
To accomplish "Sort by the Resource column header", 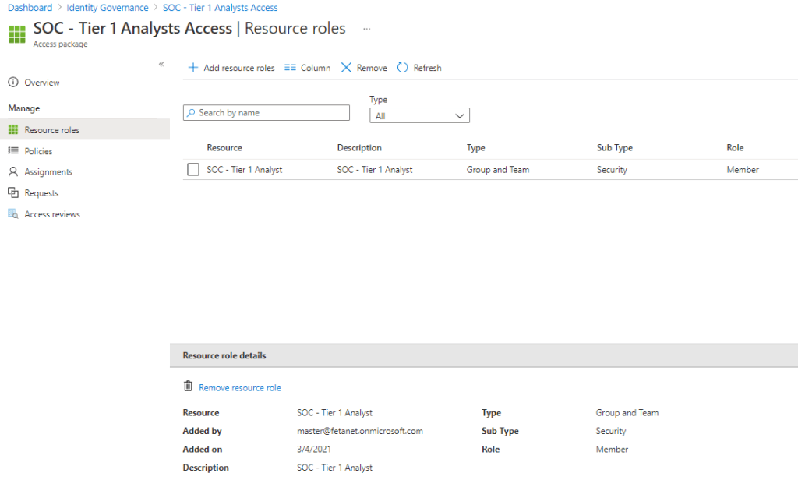I will point(224,148).
